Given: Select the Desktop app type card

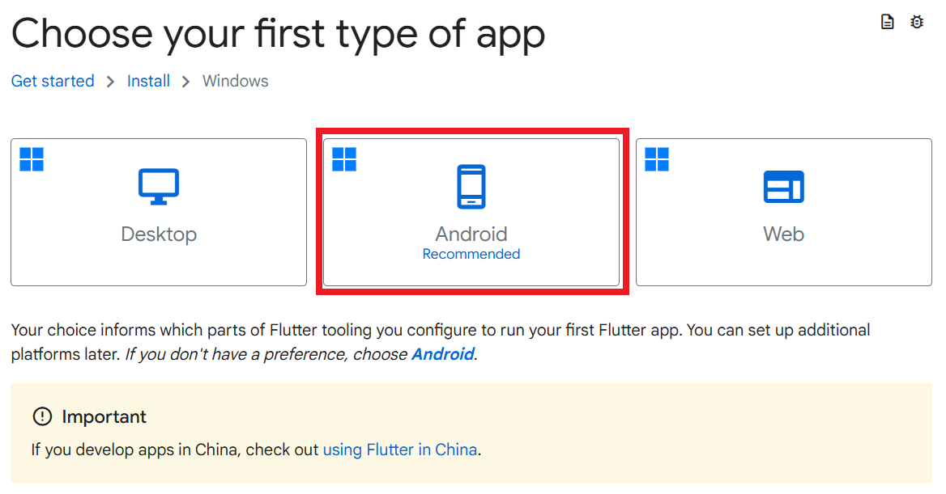Looking at the screenshot, I should point(159,212).
